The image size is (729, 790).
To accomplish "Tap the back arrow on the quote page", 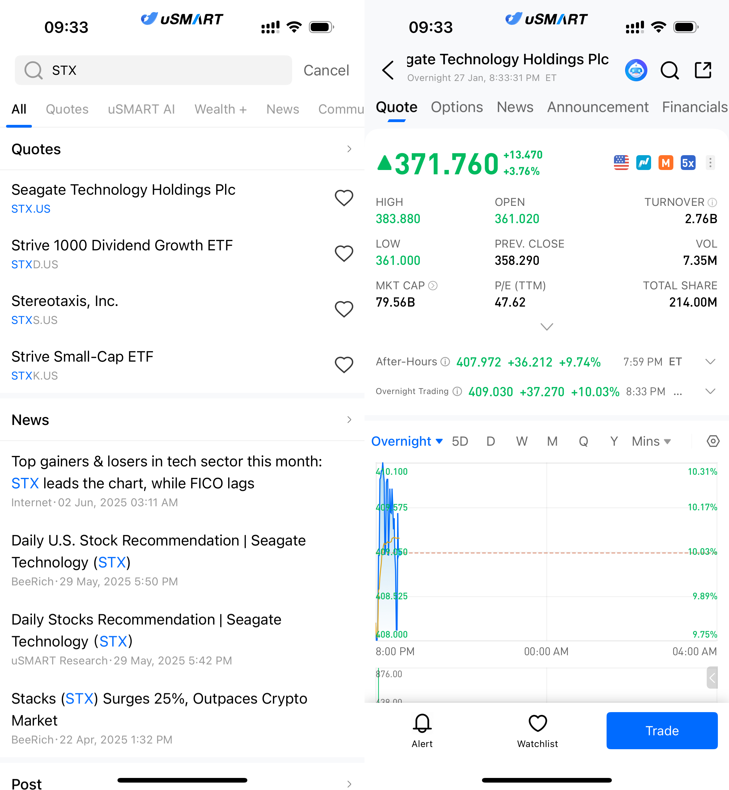I will [388, 70].
